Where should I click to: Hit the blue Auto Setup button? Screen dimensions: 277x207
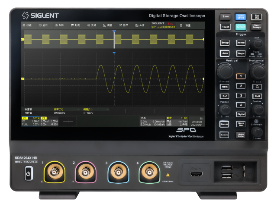pyautogui.click(x=241, y=17)
